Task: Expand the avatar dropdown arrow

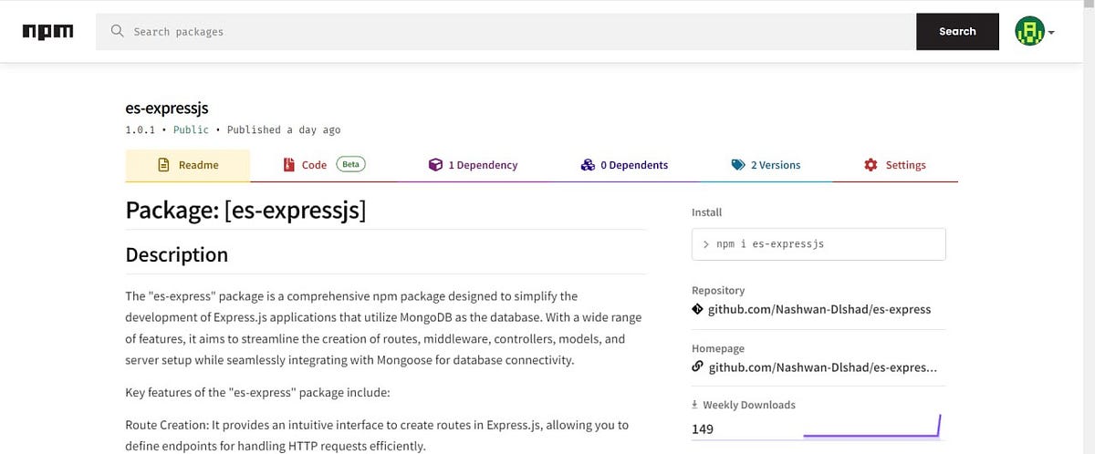Action: 1051,33
